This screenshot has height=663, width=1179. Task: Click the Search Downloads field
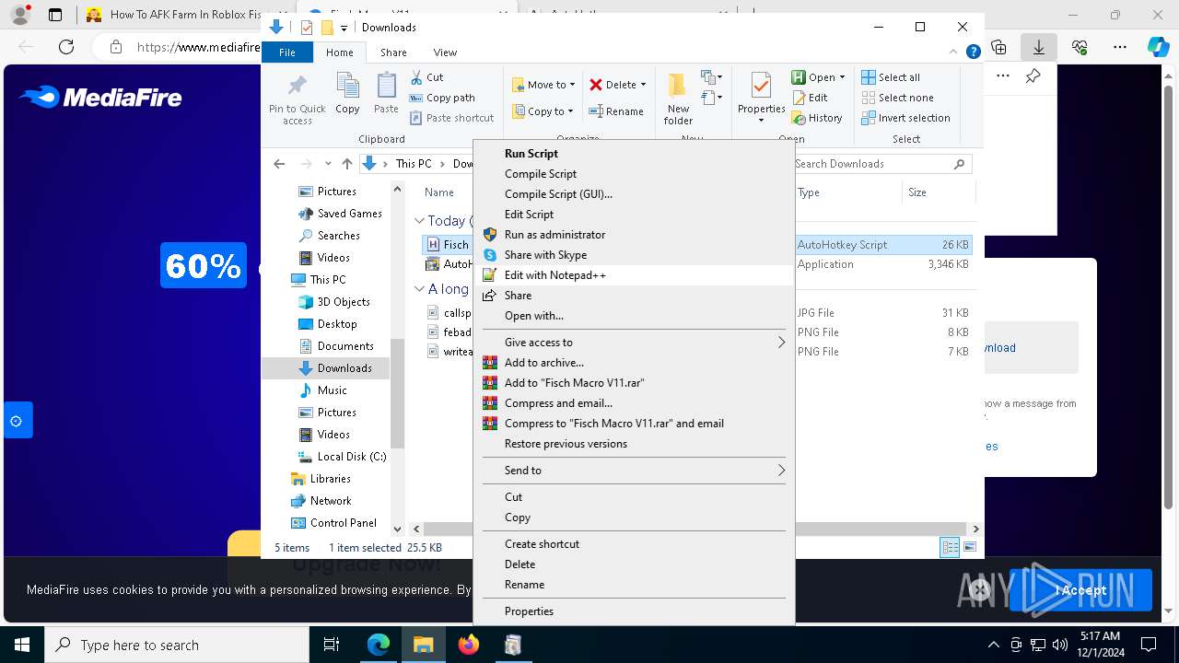point(881,164)
